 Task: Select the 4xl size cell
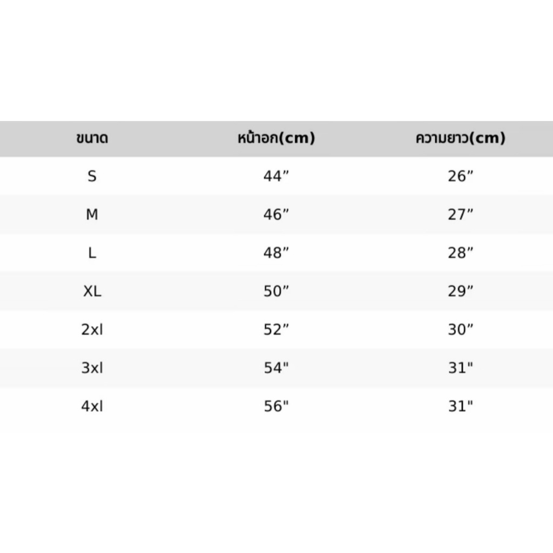[92, 406]
